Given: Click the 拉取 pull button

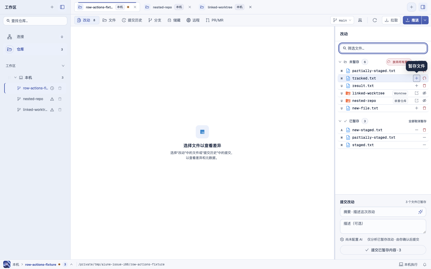Looking at the screenshot, I should tap(391, 20).
